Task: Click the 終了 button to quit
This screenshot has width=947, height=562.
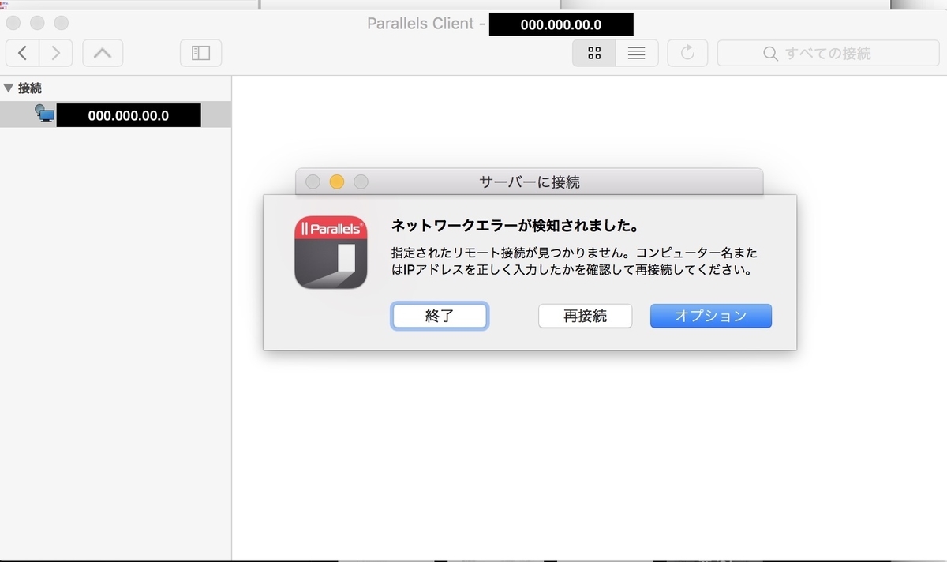Action: click(x=440, y=315)
